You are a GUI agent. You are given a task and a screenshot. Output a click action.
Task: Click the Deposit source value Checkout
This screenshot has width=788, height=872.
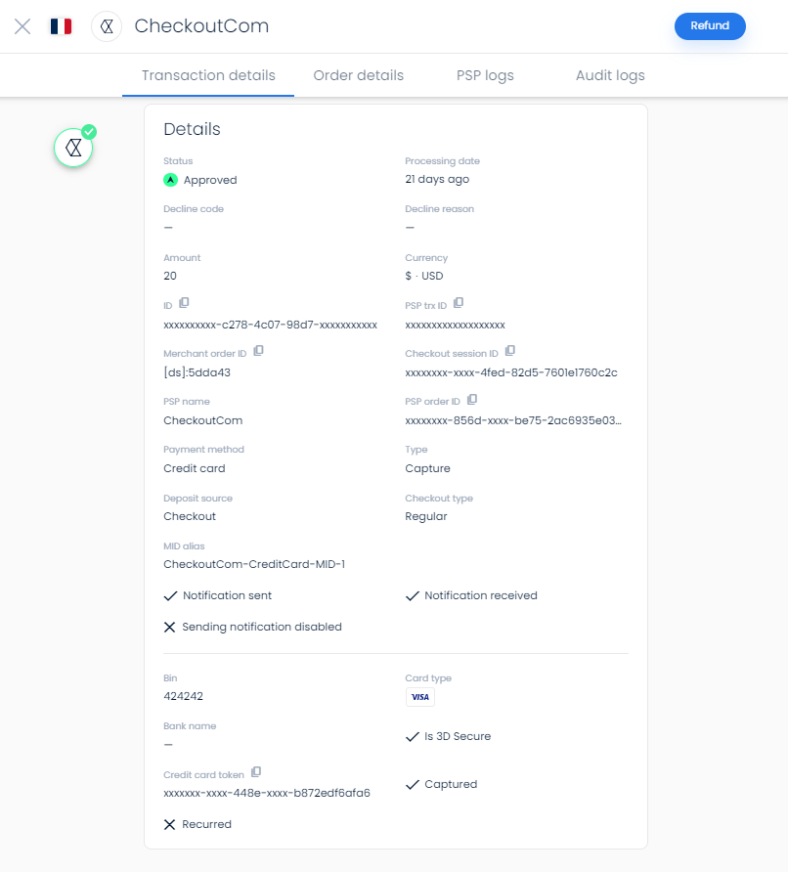click(x=190, y=516)
